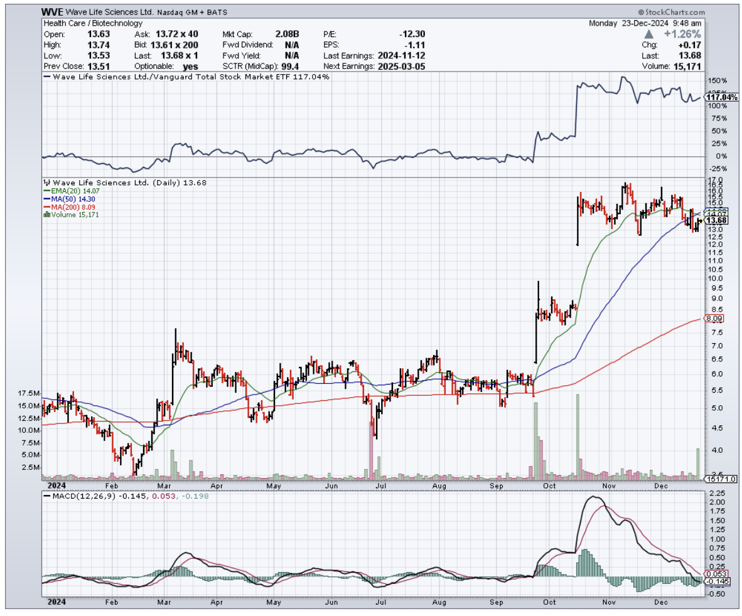This screenshot has height=616, width=742.
Task: Select the MA(50) blue legend entry
Action: (x=67, y=199)
